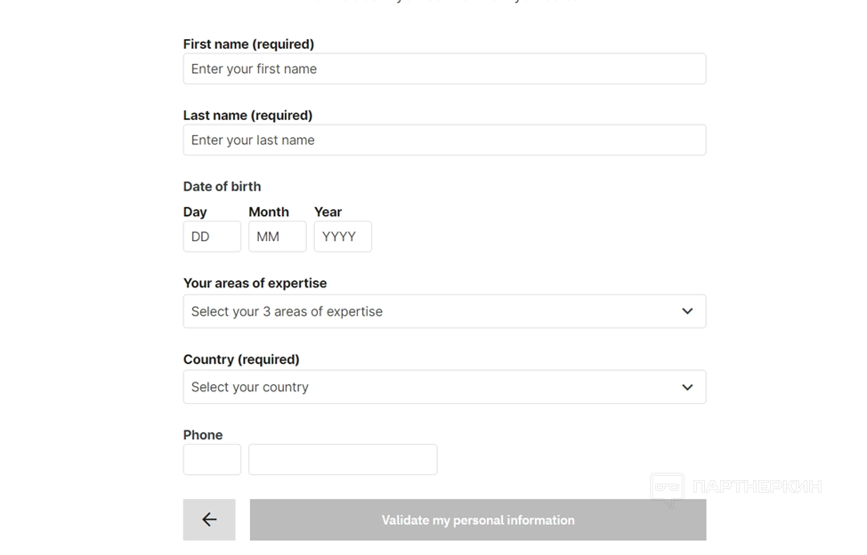Focus the "Enter your first name" field
This screenshot has width=867, height=555.
tap(443, 68)
